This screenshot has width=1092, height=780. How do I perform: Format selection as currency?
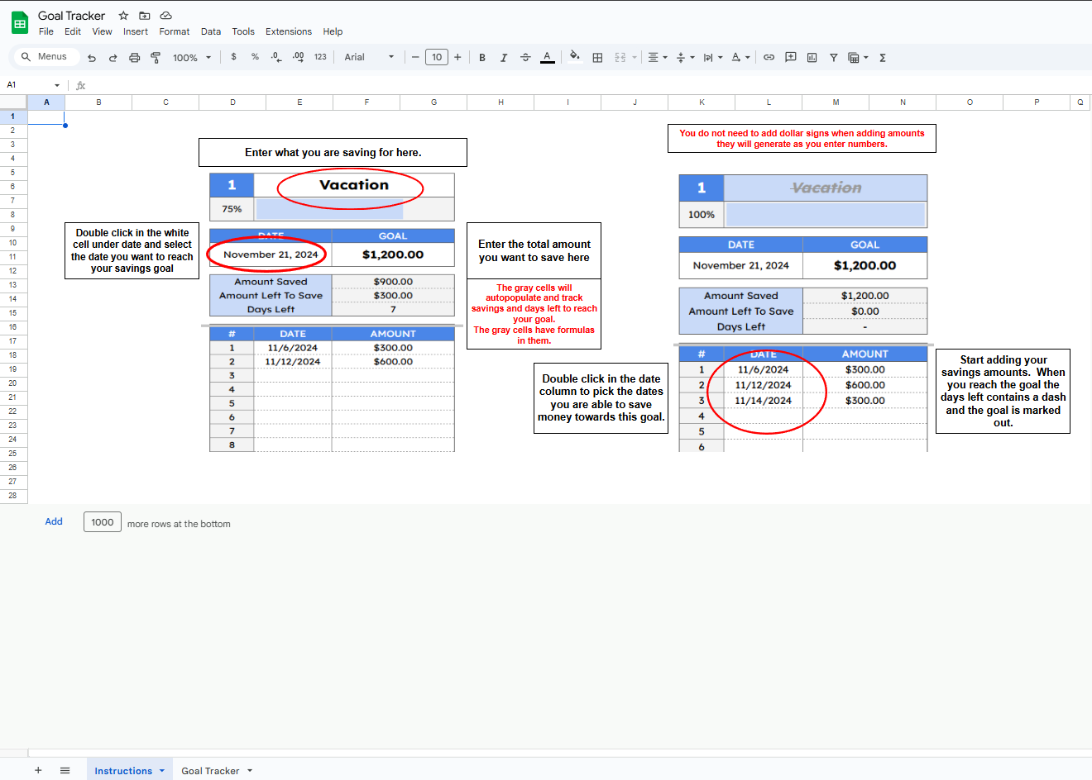(x=233, y=57)
